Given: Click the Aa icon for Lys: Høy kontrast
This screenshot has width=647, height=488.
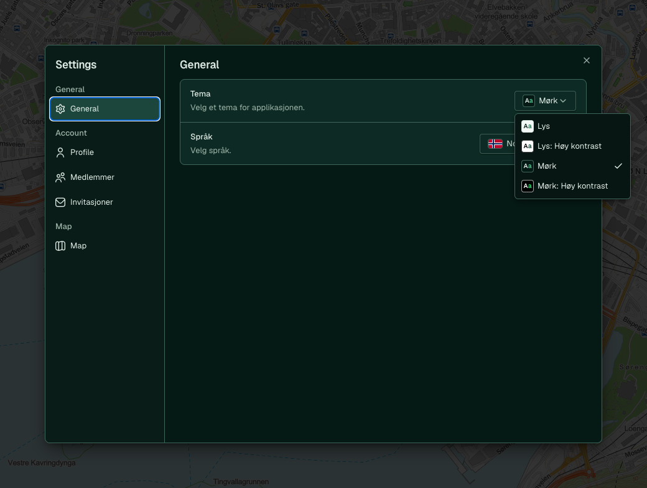Looking at the screenshot, I should (528, 146).
